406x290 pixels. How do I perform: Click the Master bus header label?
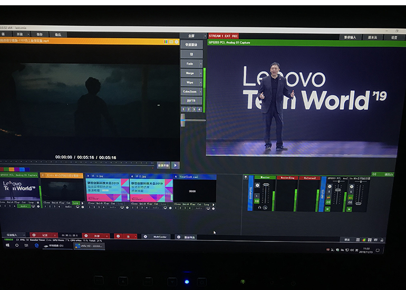tap(265, 177)
